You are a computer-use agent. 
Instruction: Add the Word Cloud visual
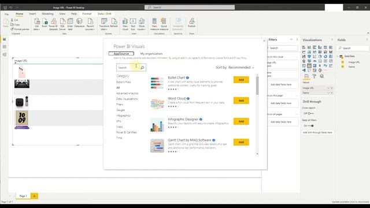tap(241, 101)
